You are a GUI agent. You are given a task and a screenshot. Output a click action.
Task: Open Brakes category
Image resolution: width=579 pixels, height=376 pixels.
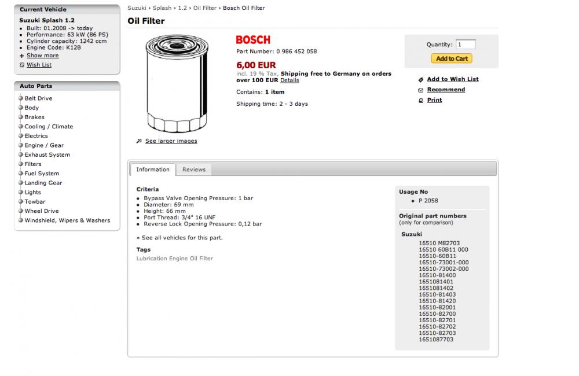pos(34,117)
